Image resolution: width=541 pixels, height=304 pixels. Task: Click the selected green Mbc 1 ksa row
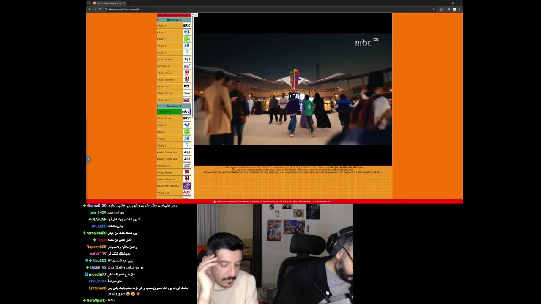click(174, 112)
